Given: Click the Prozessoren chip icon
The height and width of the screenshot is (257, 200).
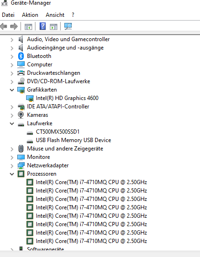Looking at the screenshot, I should coord(21,174).
